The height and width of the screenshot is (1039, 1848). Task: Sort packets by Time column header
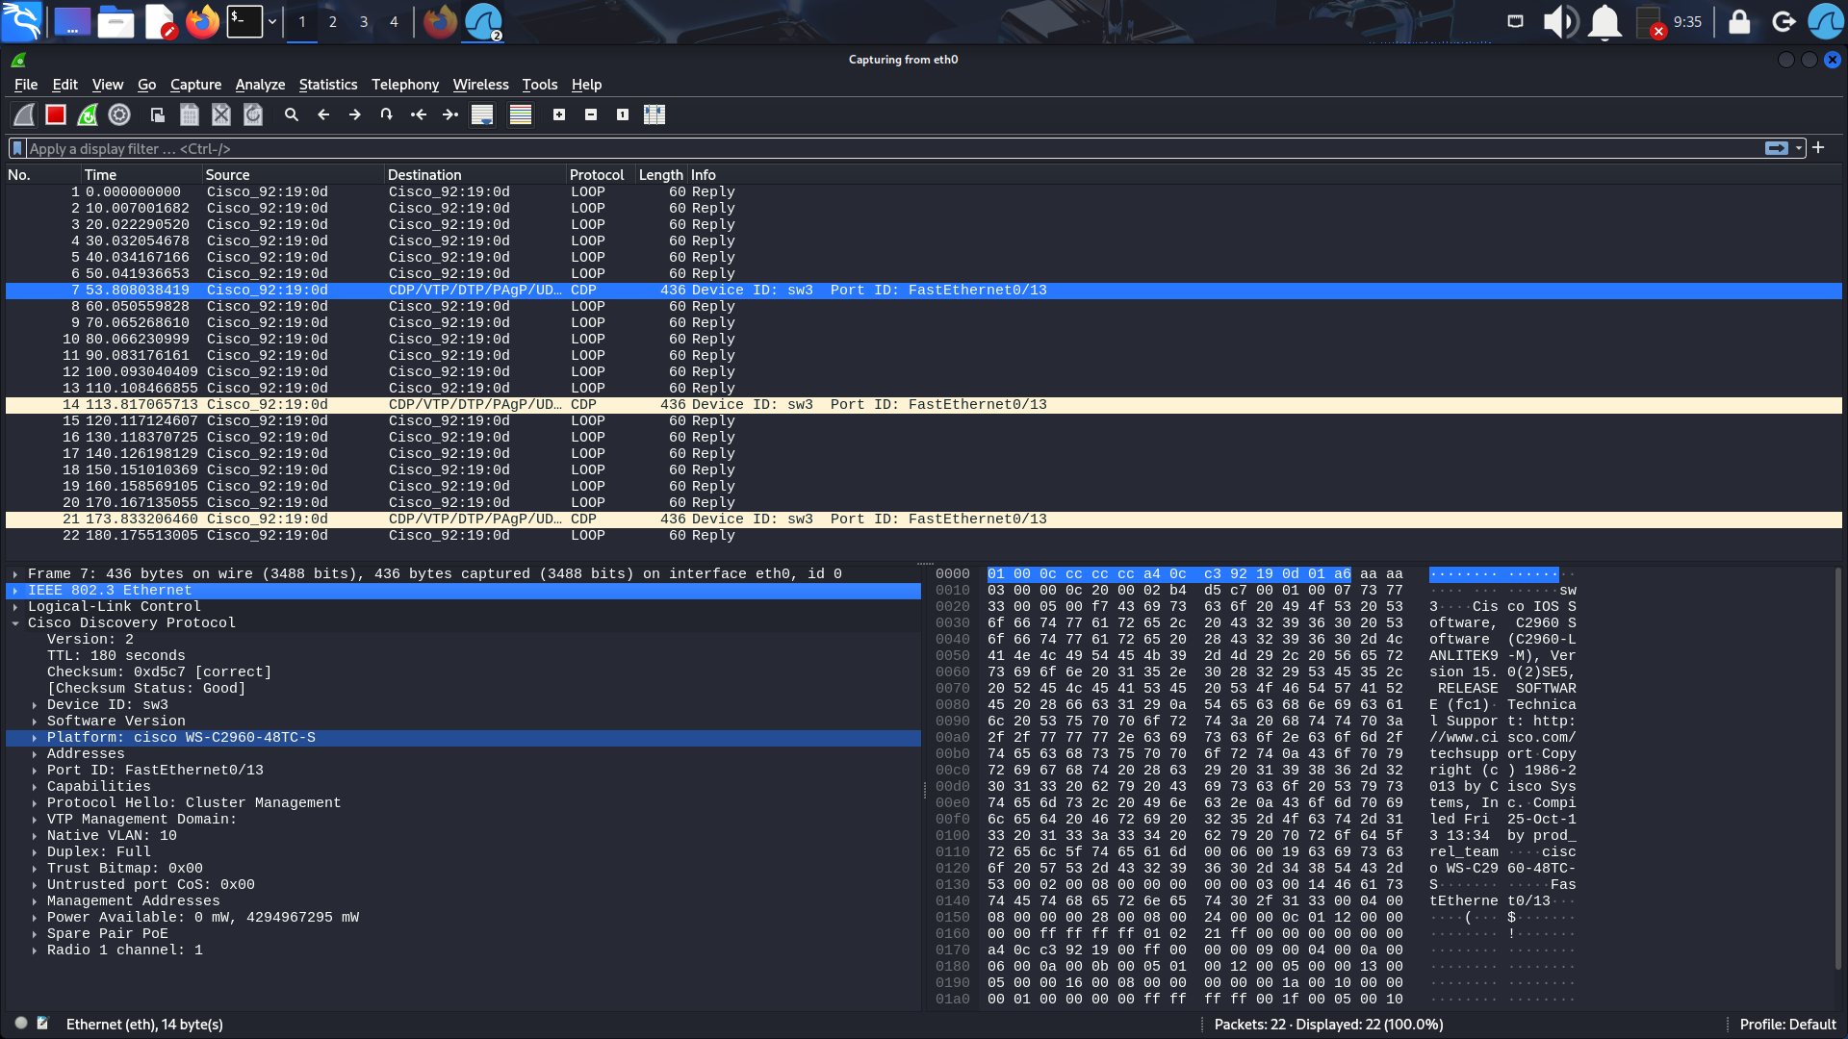[141, 175]
